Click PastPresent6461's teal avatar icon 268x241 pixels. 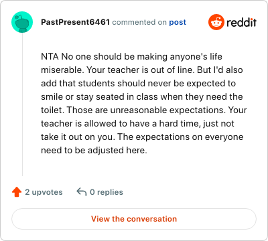(x=22, y=22)
